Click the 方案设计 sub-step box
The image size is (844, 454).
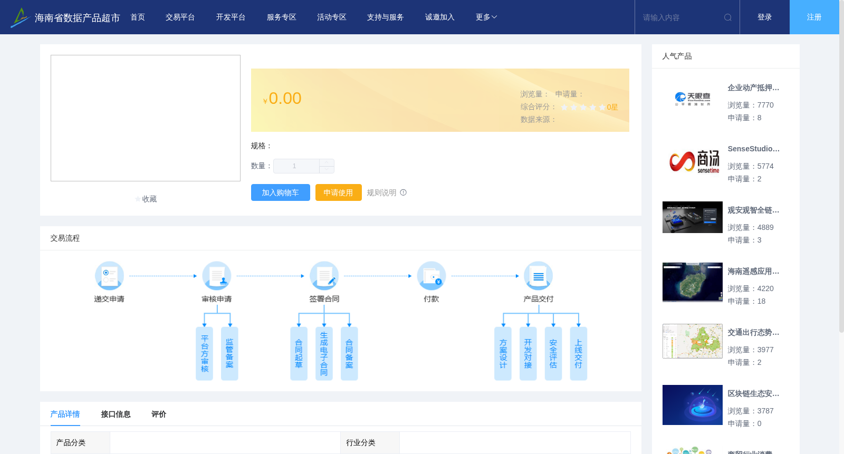[x=503, y=354]
